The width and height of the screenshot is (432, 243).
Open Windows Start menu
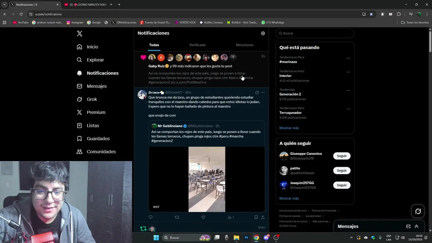tap(156, 238)
